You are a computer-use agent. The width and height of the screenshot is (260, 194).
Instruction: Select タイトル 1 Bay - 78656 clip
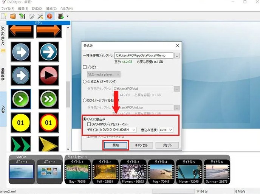coord(77,172)
